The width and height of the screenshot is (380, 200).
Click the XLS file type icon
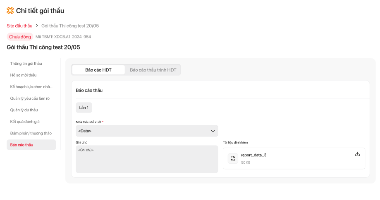click(x=233, y=158)
